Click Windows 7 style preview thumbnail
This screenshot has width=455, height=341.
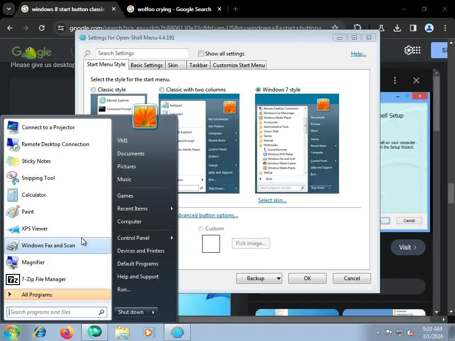pyautogui.click(x=297, y=143)
